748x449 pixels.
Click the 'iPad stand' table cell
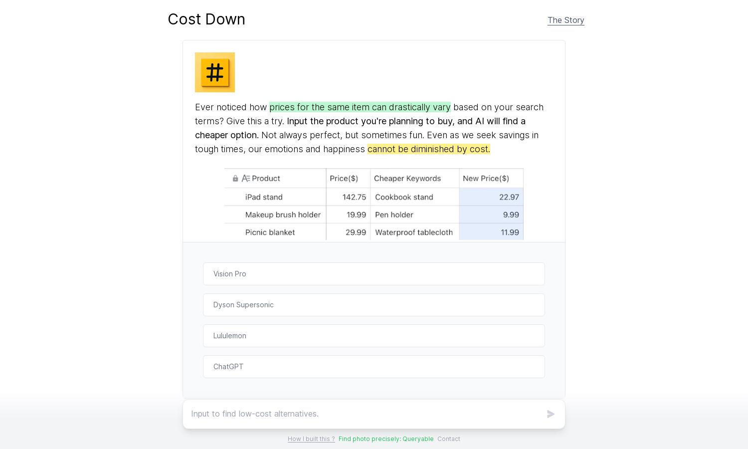(264, 197)
